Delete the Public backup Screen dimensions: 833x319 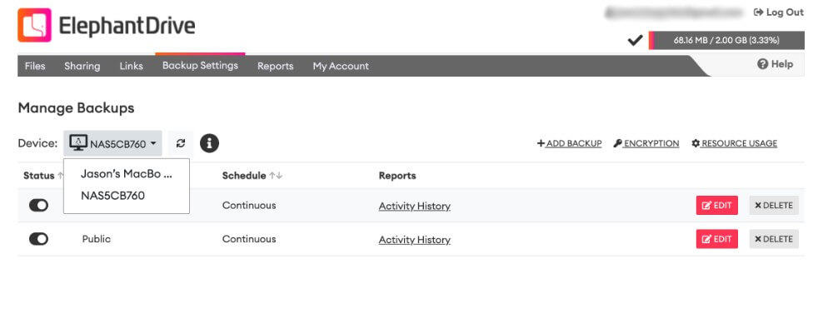tap(774, 239)
